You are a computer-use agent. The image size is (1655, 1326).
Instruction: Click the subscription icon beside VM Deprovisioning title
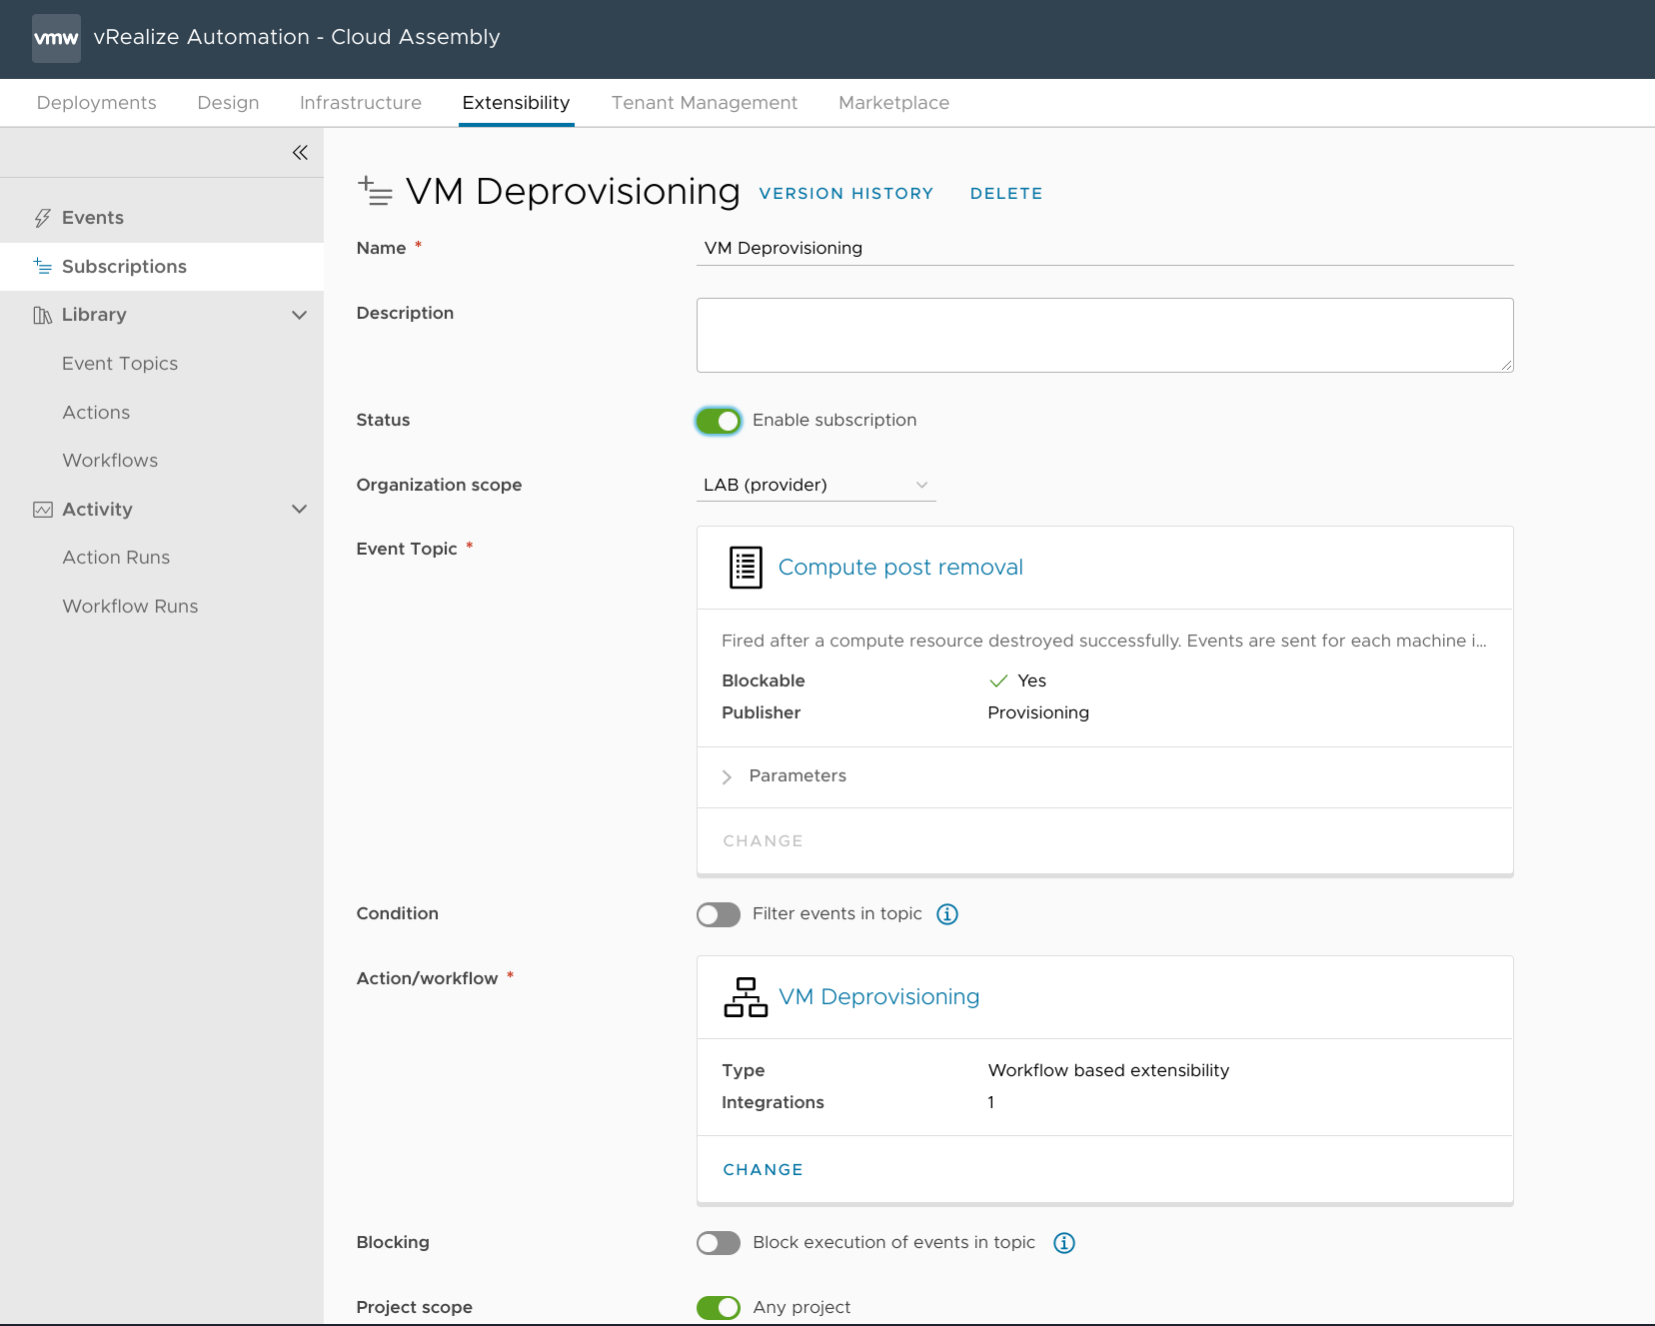click(375, 191)
